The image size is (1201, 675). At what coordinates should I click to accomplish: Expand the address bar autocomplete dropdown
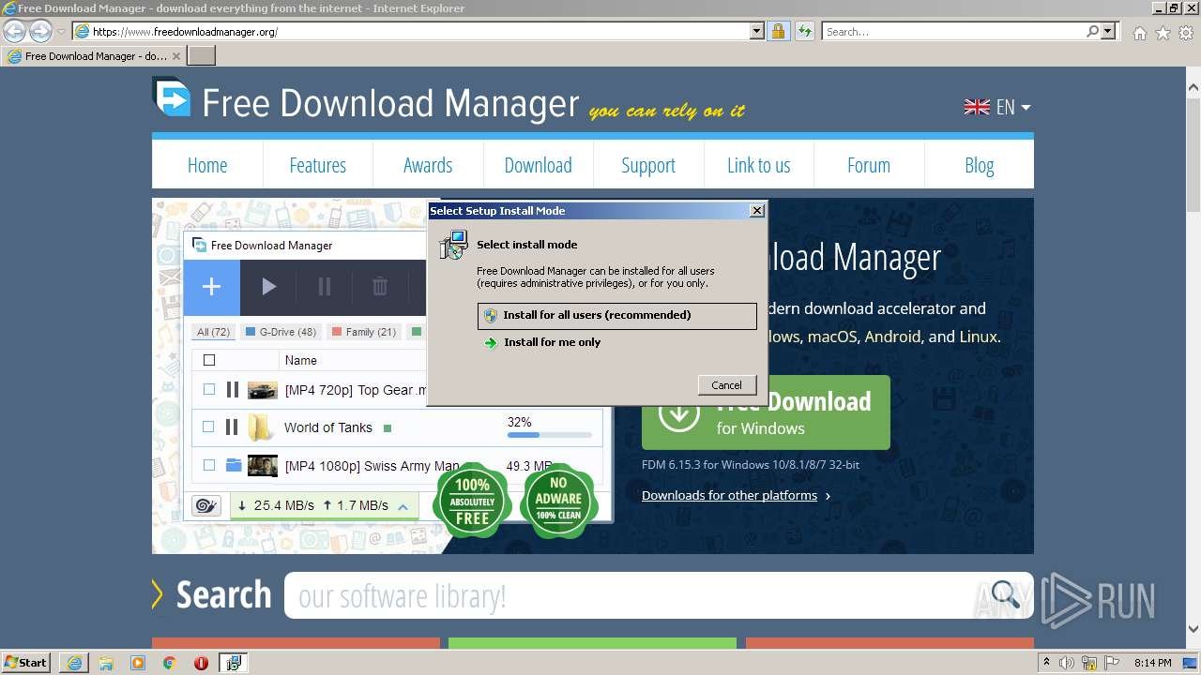[757, 31]
